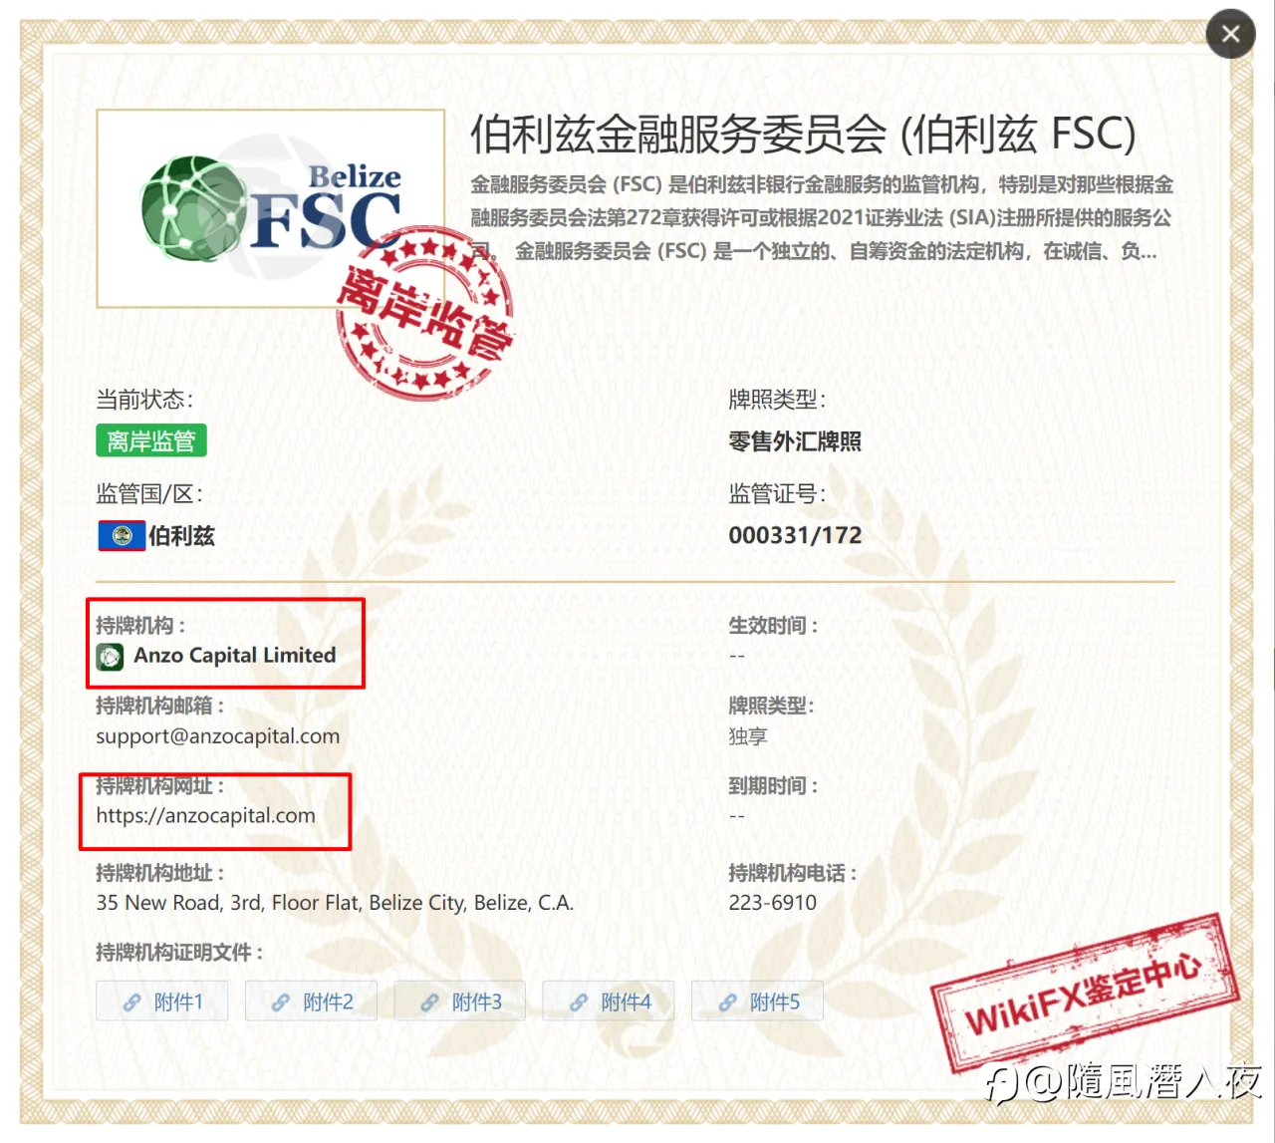The width and height of the screenshot is (1275, 1143).
Task: Select license number 000331/172
Action: (x=795, y=536)
